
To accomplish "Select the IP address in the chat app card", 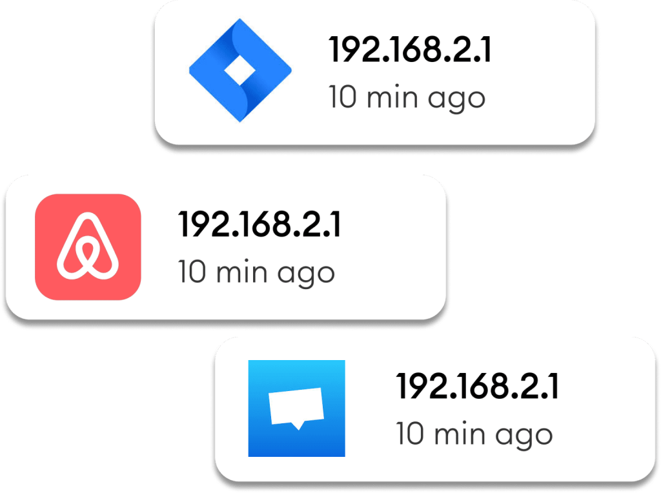I will click(477, 385).
